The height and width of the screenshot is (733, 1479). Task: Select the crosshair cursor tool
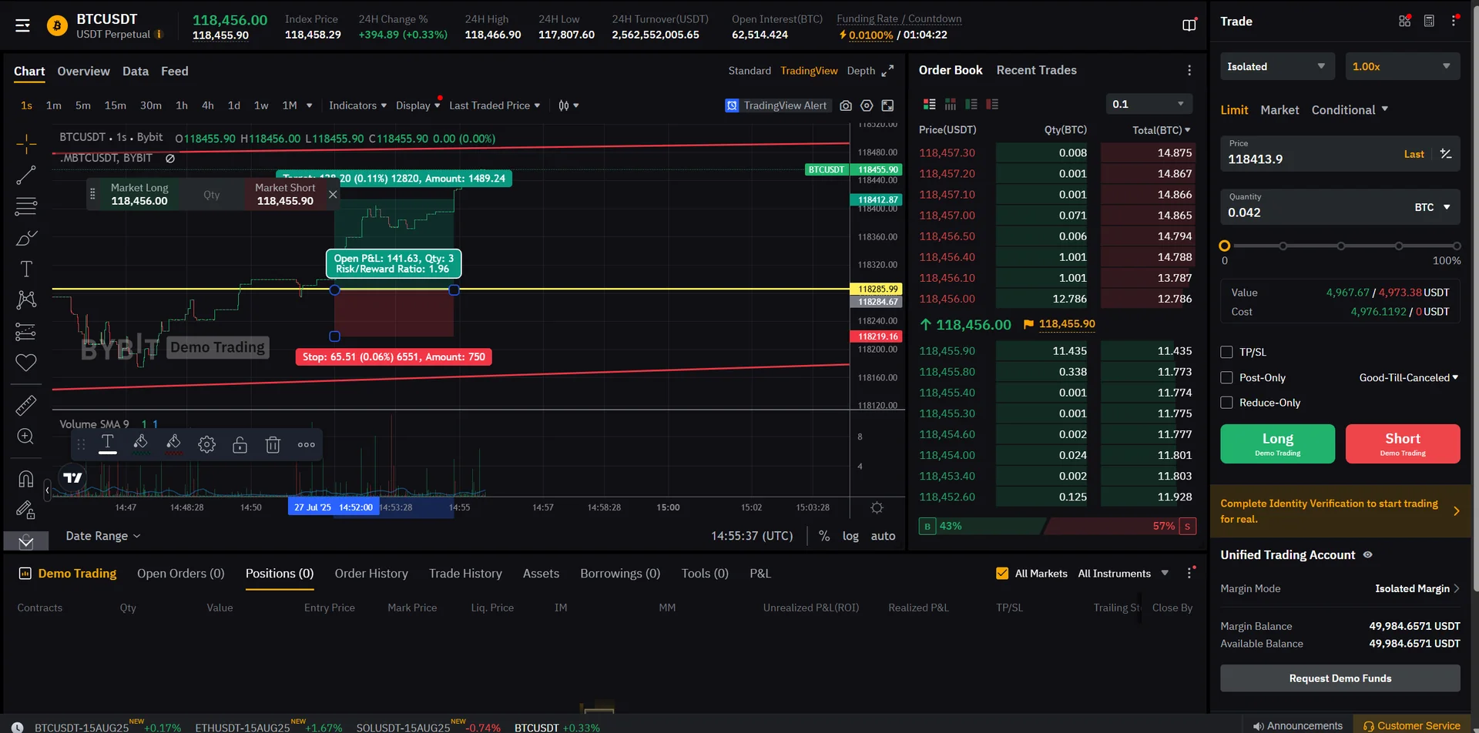click(26, 144)
